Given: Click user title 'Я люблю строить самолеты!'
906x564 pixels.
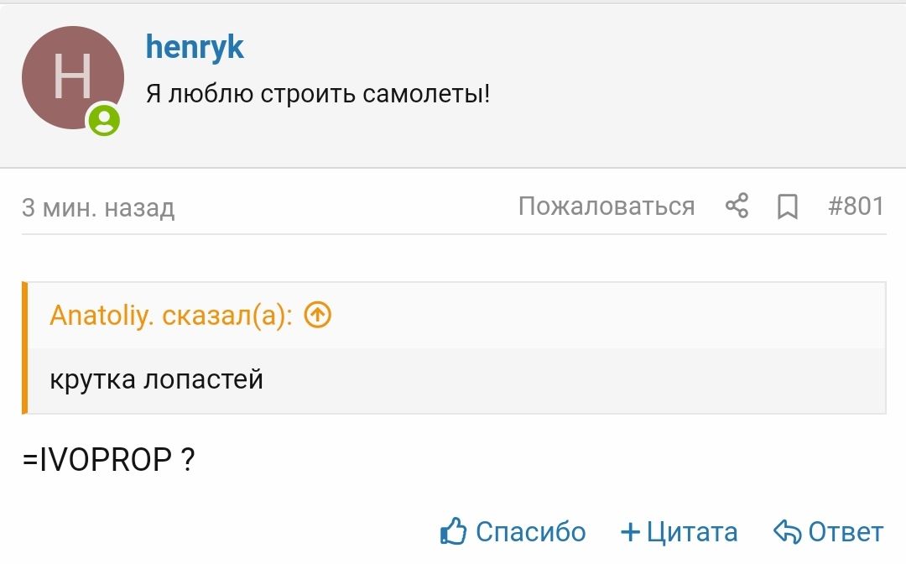Looking at the screenshot, I should tap(317, 92).
